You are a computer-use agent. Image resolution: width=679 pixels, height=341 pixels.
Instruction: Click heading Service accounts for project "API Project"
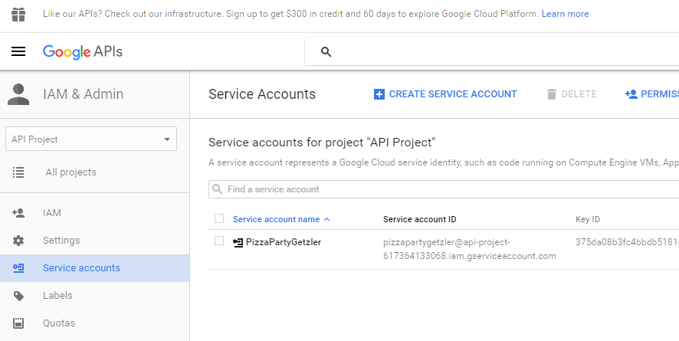click(322, 143)
